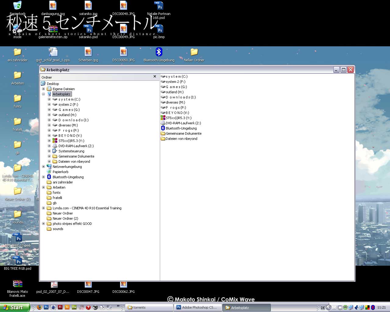Select BEYOND (V:) in the right pane

[175, 113]
